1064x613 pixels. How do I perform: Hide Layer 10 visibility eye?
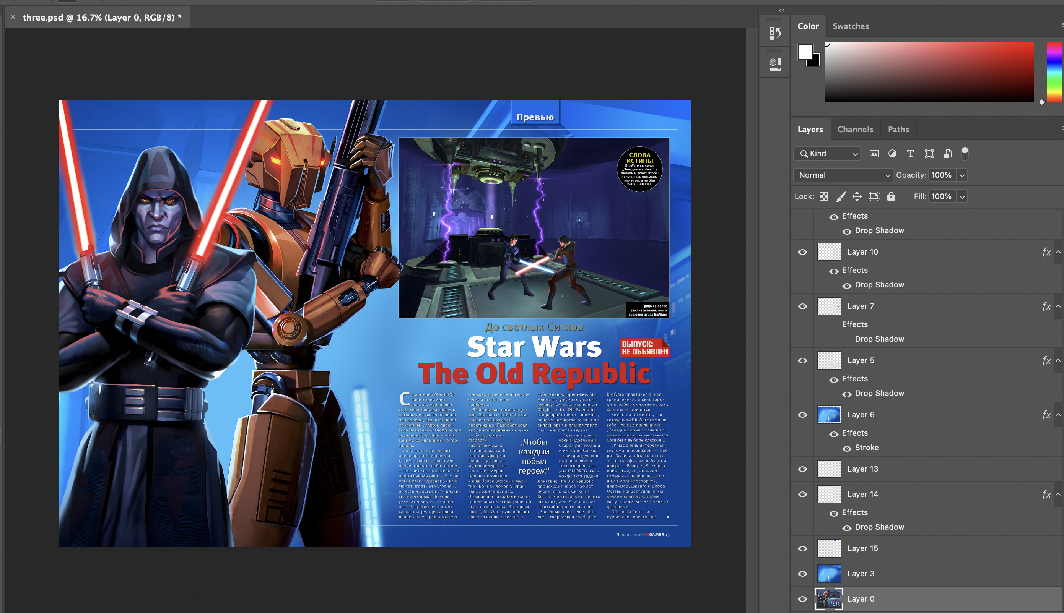tap(802, 252)
